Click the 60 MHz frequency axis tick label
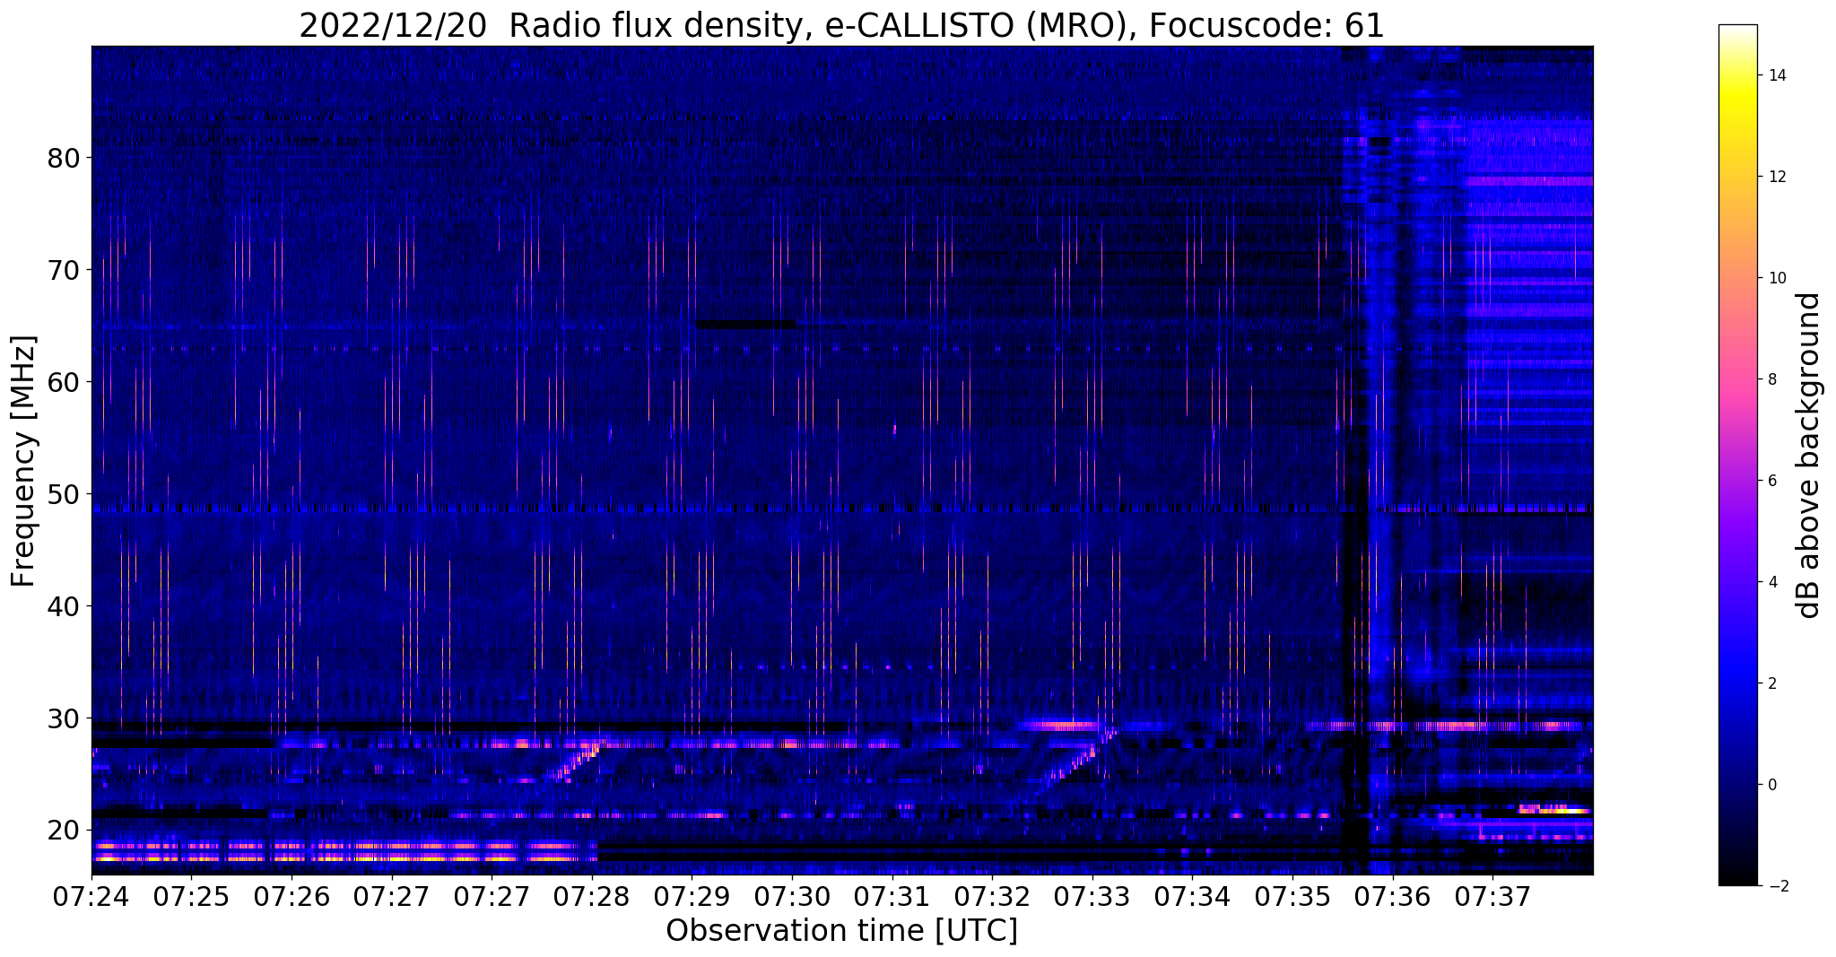The width and height of the screenshot is (1836, 957). (x=64, y=382)
